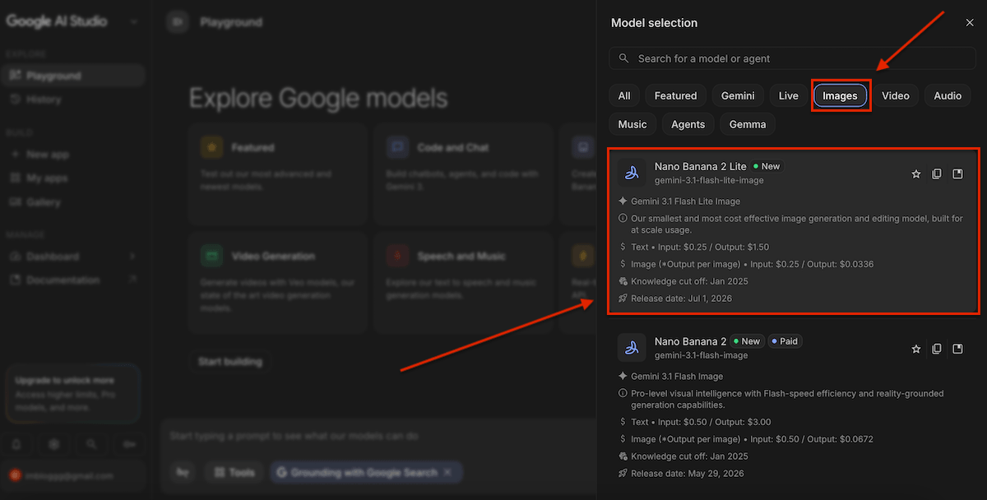
Task: Open the Documentation external link
Action: click(x=74, y=280)
